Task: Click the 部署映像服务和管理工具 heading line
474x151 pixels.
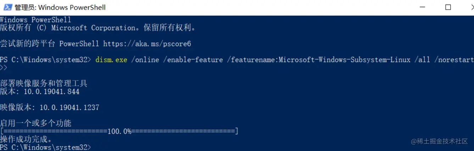Action: pos(44,84)
